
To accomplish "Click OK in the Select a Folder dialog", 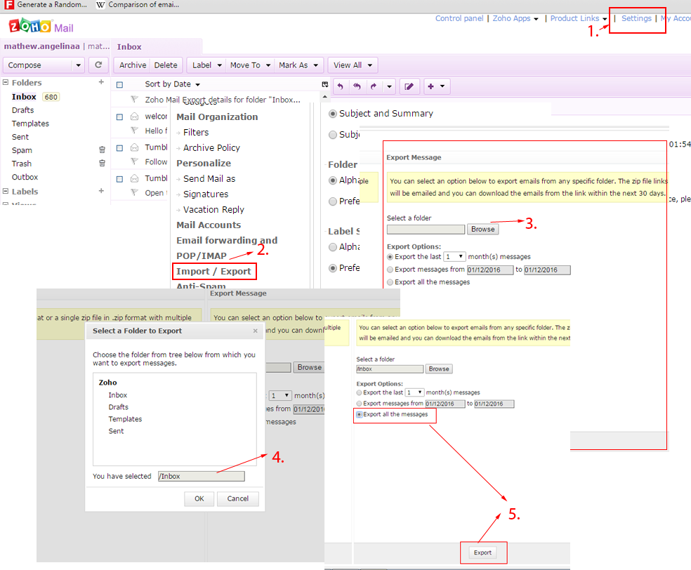I will tap(199, 498).
